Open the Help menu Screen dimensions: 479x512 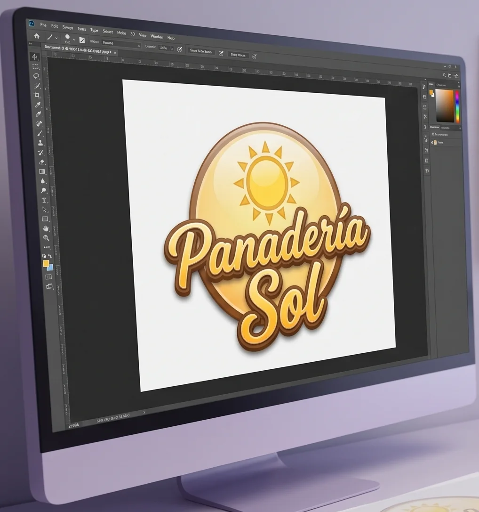click(x=171, y=38)
